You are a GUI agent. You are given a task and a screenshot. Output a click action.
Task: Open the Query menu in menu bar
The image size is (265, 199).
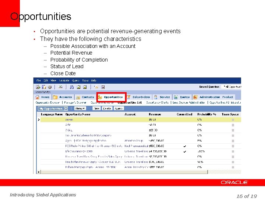coord(75,80)
